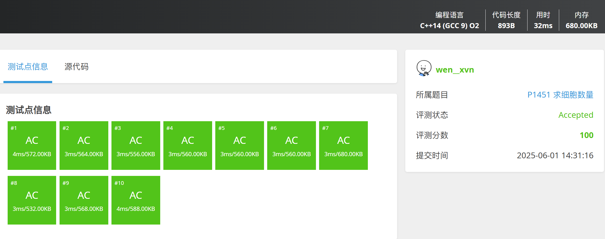Image resolution: width=605 pixels, height=239 pixels.
Task: Select test case #2 AC tile
Action: coord(84,145)
